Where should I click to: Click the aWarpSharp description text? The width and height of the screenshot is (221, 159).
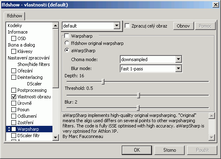click(133, 126)
